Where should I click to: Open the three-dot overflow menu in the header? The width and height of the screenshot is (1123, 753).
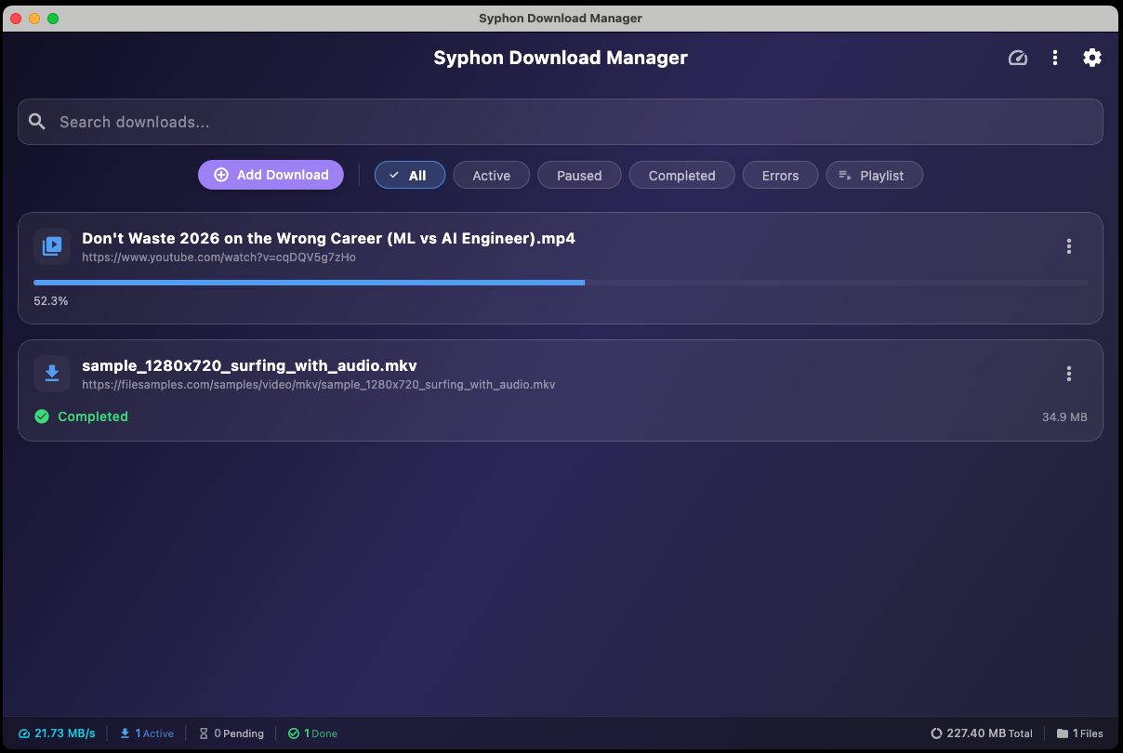(x=1055, y=58)
